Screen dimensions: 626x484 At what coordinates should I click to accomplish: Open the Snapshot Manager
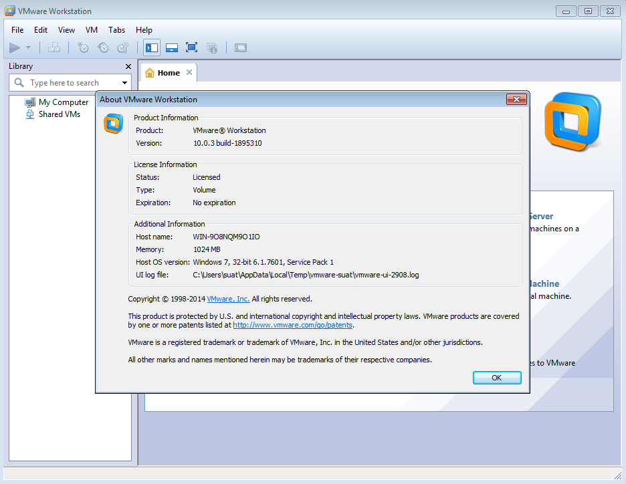123,47
